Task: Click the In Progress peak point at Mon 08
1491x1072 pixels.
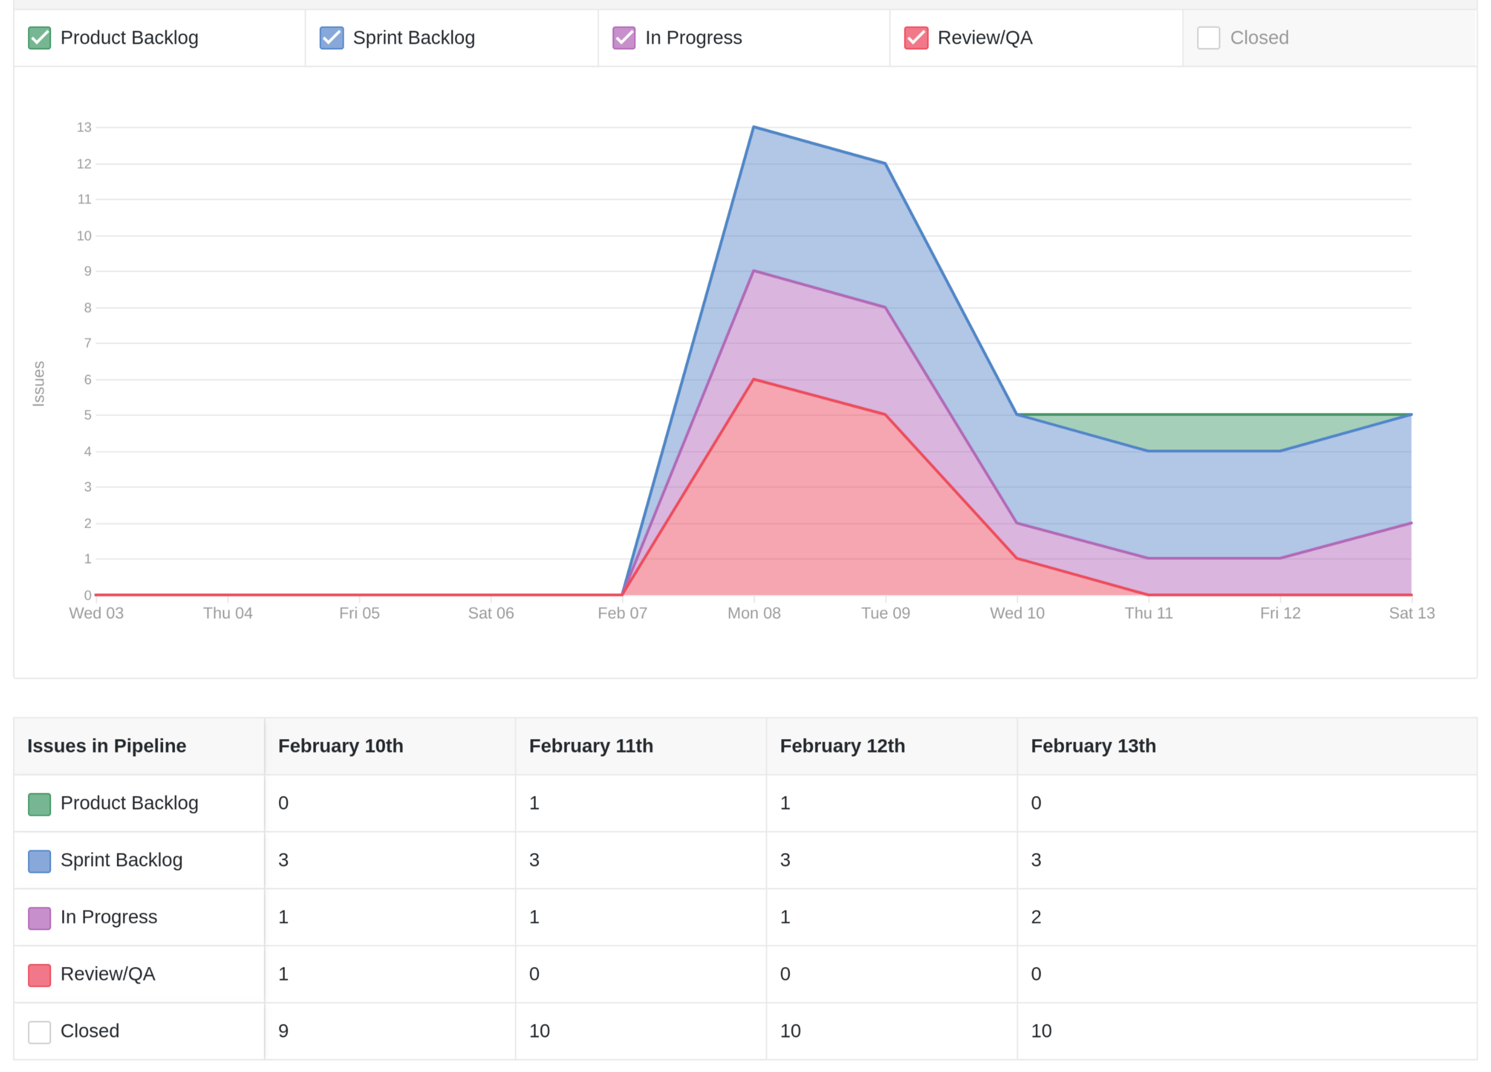Action: 754,271
